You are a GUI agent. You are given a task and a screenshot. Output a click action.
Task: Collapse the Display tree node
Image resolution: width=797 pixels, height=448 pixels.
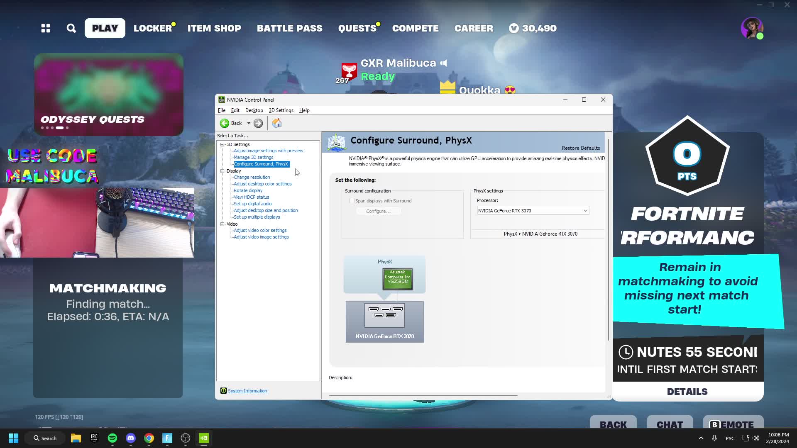coord(222,171)
